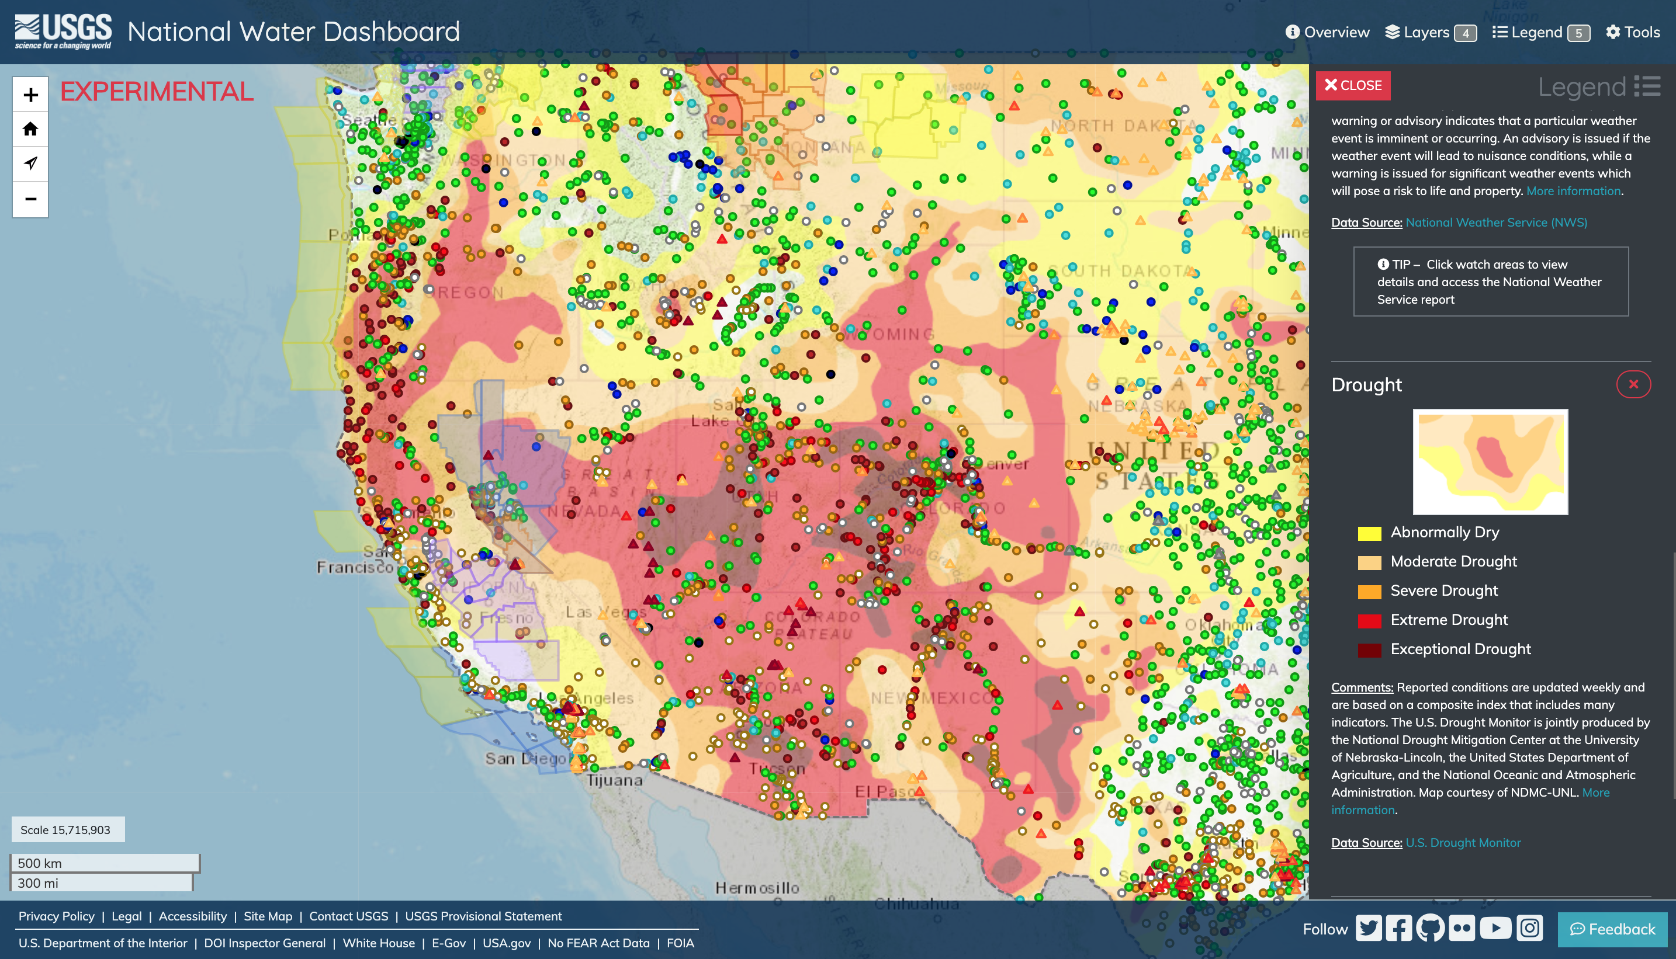Zoom in on the map with the plus button
Screen dimensions: 1676x959
(30, 95)
